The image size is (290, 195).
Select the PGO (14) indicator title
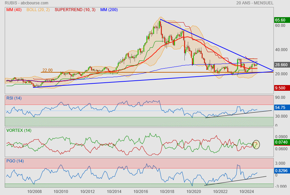pos(15,161)
